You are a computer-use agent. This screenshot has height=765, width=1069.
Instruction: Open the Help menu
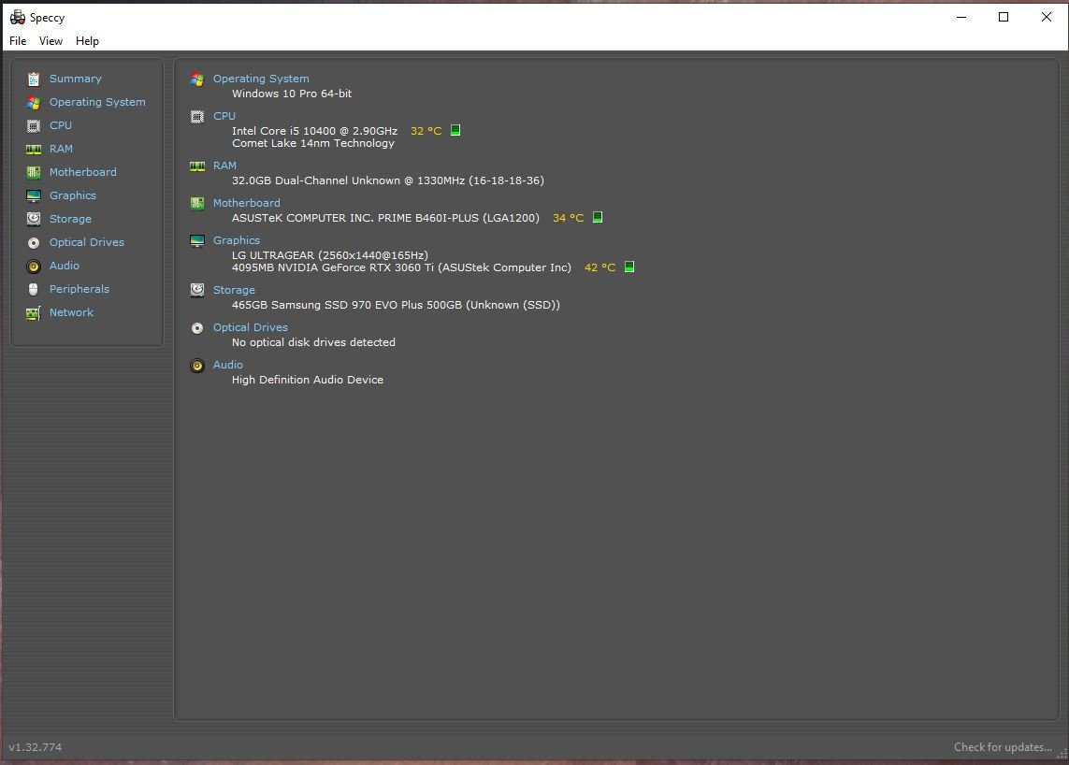tap(87, 41)
